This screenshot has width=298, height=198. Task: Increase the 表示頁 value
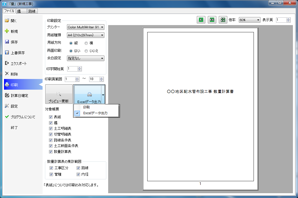[x=288, y=19]
